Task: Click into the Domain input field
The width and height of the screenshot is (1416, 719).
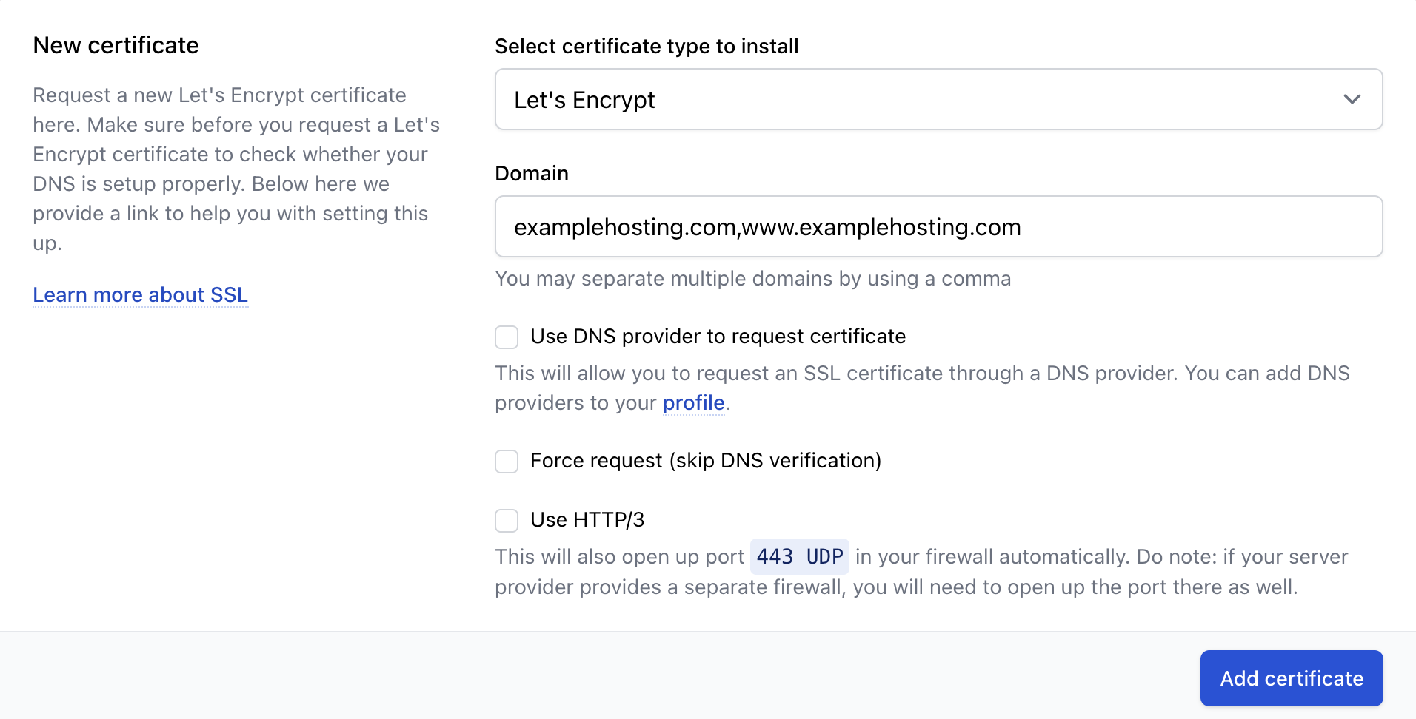Action: [x=938, y=226]
